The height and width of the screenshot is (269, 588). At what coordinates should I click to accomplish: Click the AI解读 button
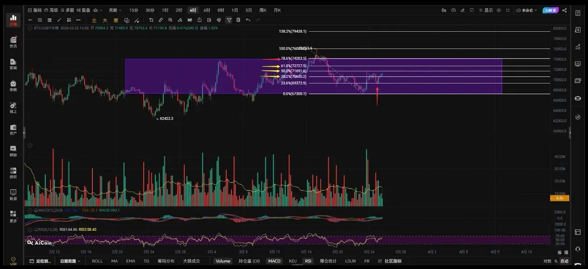tap(550, 10)
